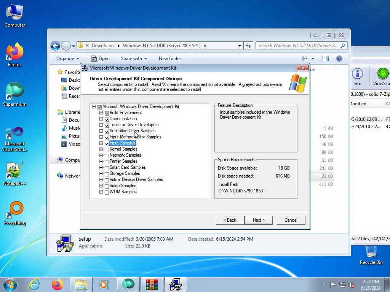Uncheck the Documentation checkbox
The width and height of the screenshot is (390, 292).
pos(107,119)
